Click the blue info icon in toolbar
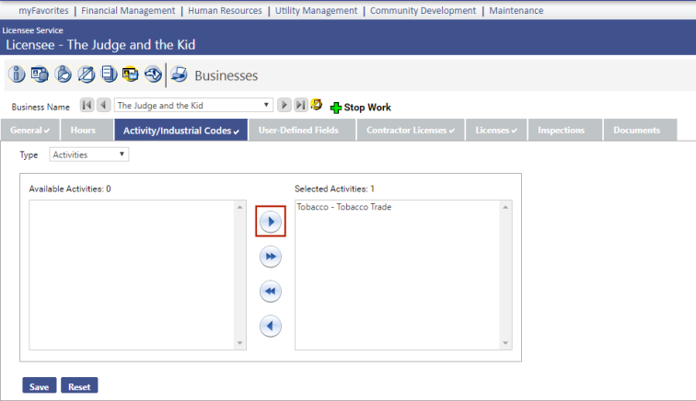 (16, 74)
